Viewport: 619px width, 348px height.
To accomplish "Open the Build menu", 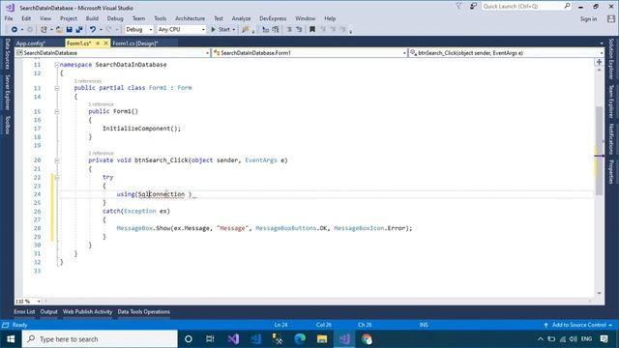I will 92,18.
